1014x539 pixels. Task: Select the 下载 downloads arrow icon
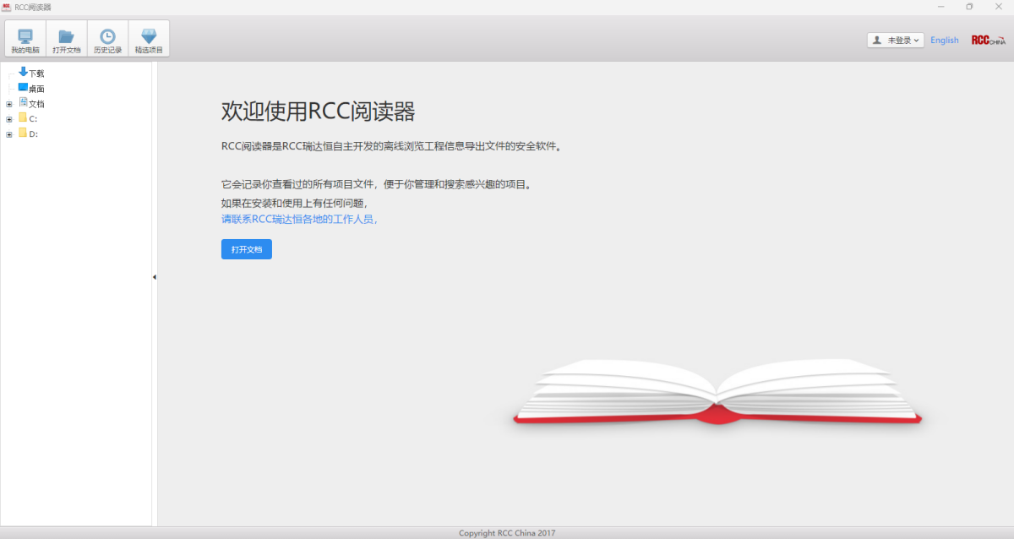(23, 73)
